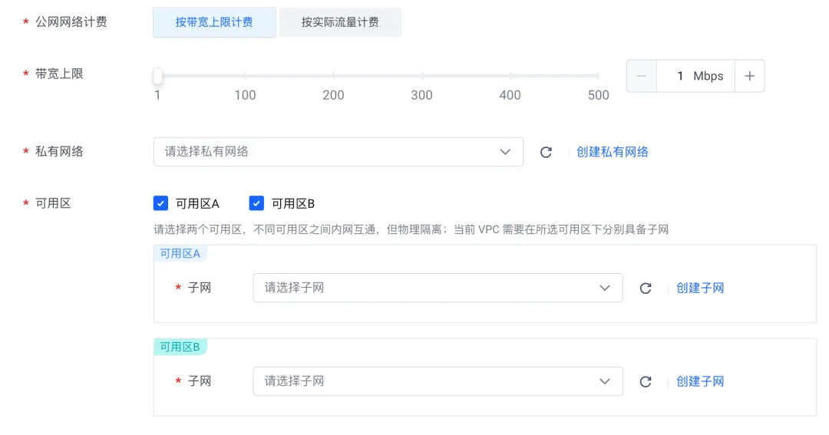Click the 可用区B panel tag
Image resolution: width=829 pixels, height=435 pixels.
(180, 348)
